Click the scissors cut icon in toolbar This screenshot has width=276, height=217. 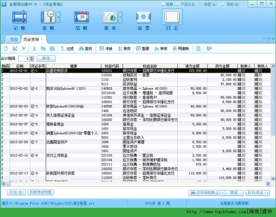(34, 49)
